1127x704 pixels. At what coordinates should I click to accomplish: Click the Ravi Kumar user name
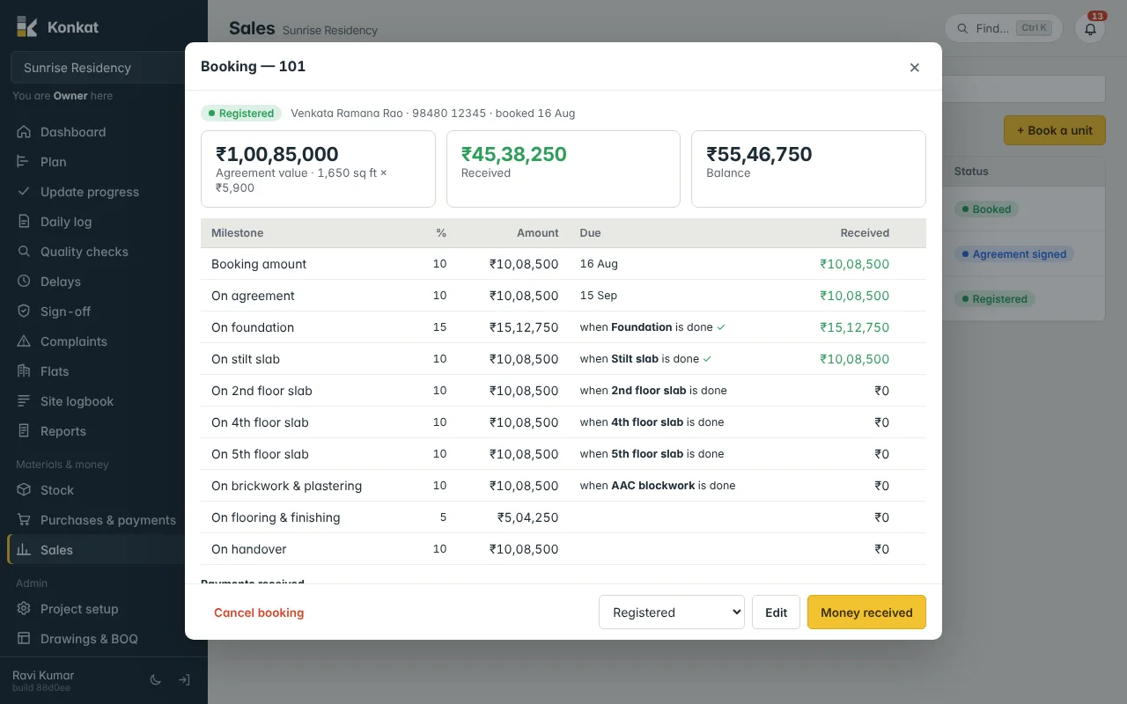43,675
